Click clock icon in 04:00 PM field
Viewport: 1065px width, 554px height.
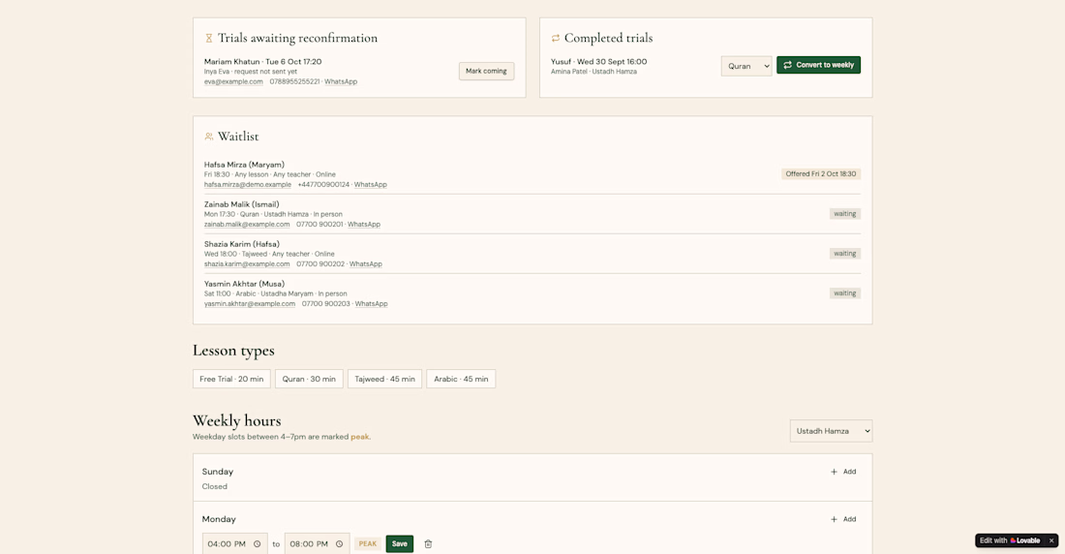point(258,543)
